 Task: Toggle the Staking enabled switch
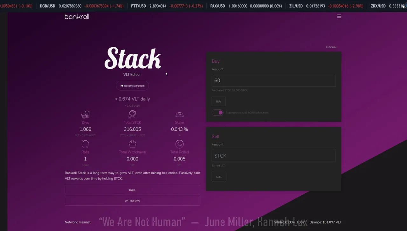(x=218, y=112)
